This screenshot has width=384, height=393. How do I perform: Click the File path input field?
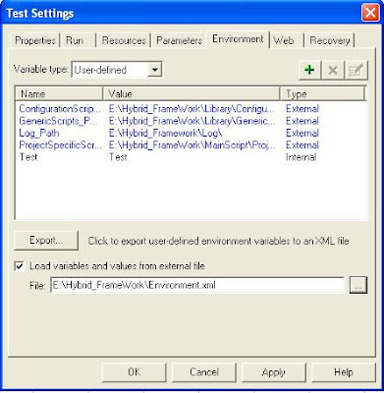click(197, 285)
